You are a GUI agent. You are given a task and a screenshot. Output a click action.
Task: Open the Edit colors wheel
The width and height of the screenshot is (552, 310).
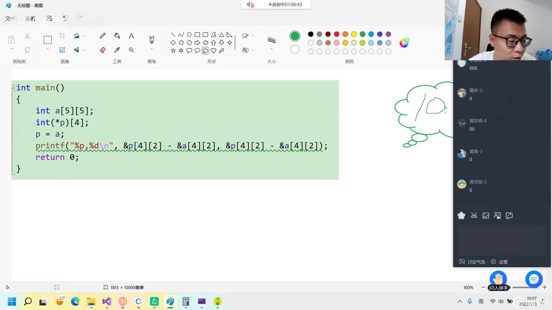coord(404,43)
